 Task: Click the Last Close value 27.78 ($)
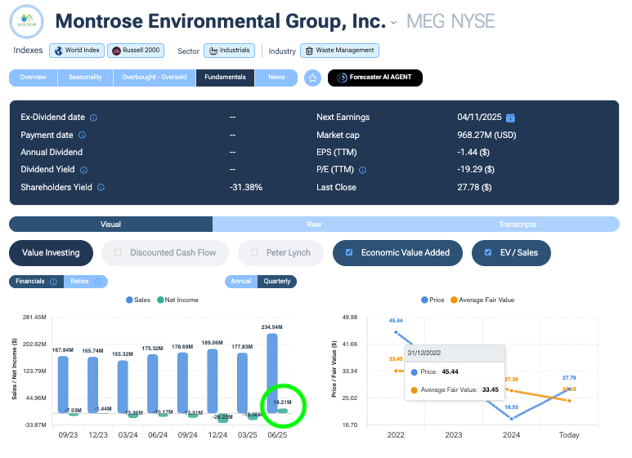[x=474, y=187]
